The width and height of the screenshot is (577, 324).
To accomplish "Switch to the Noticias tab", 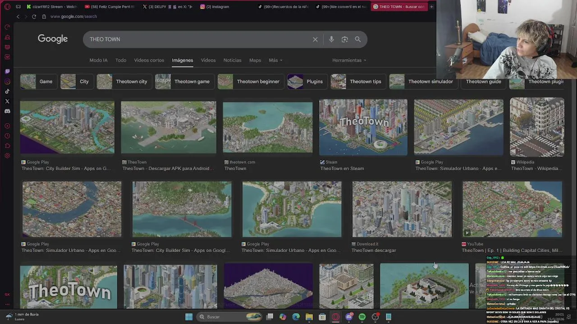I will (232, 60).
